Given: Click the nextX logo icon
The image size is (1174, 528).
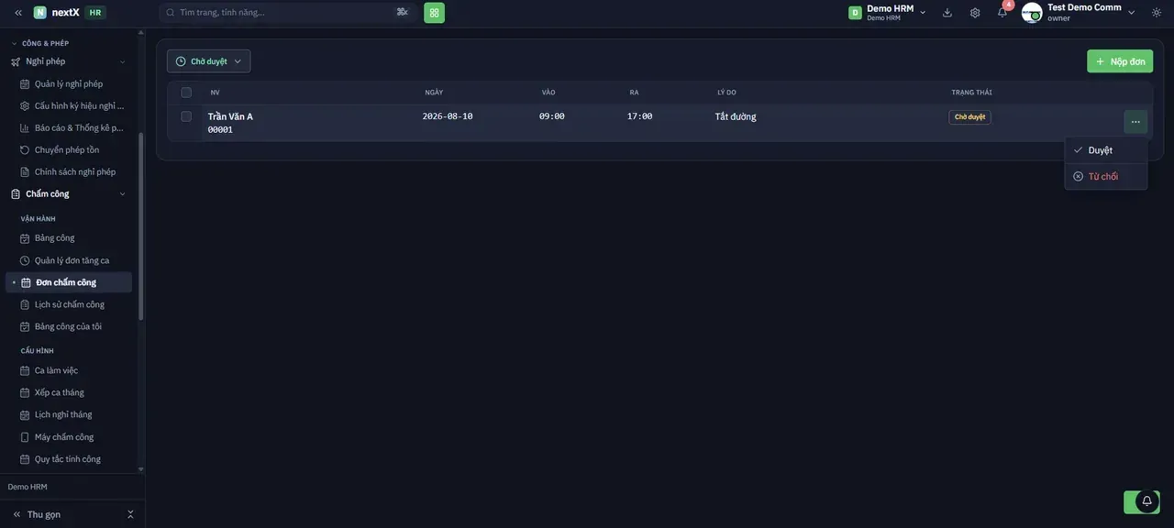Looking at the screenshot, I should click(40, 13).
